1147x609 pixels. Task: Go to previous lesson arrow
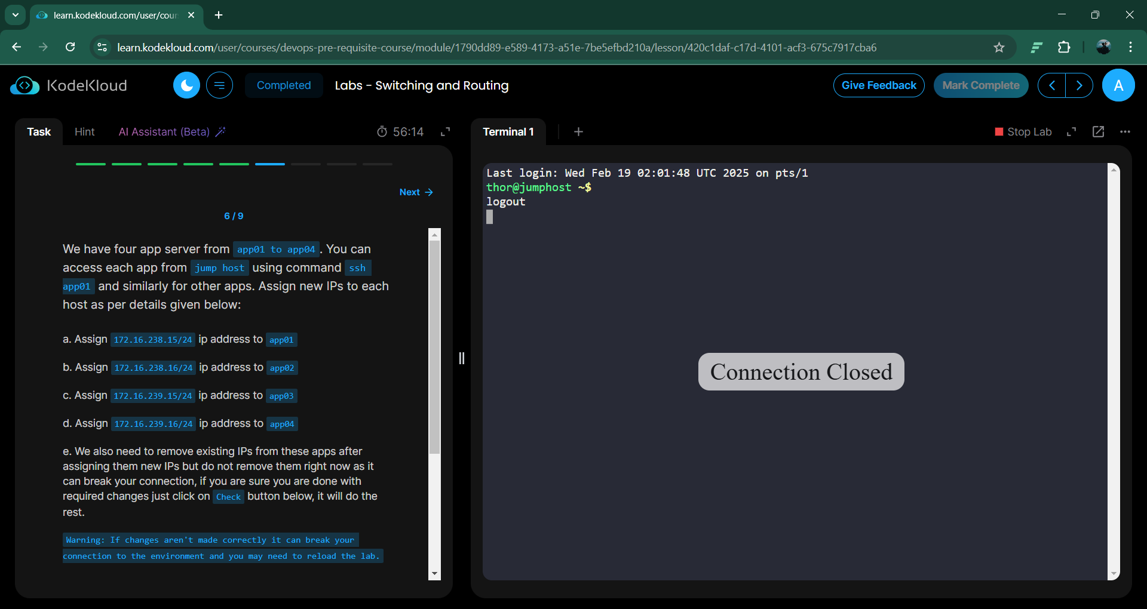(x=1051, y=85)
